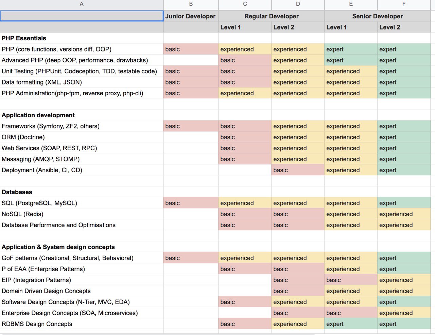The width and height of the screenshot is (435, 335).
Task: Select Level 1 under Senior Developer
Action: click(351, 27)
